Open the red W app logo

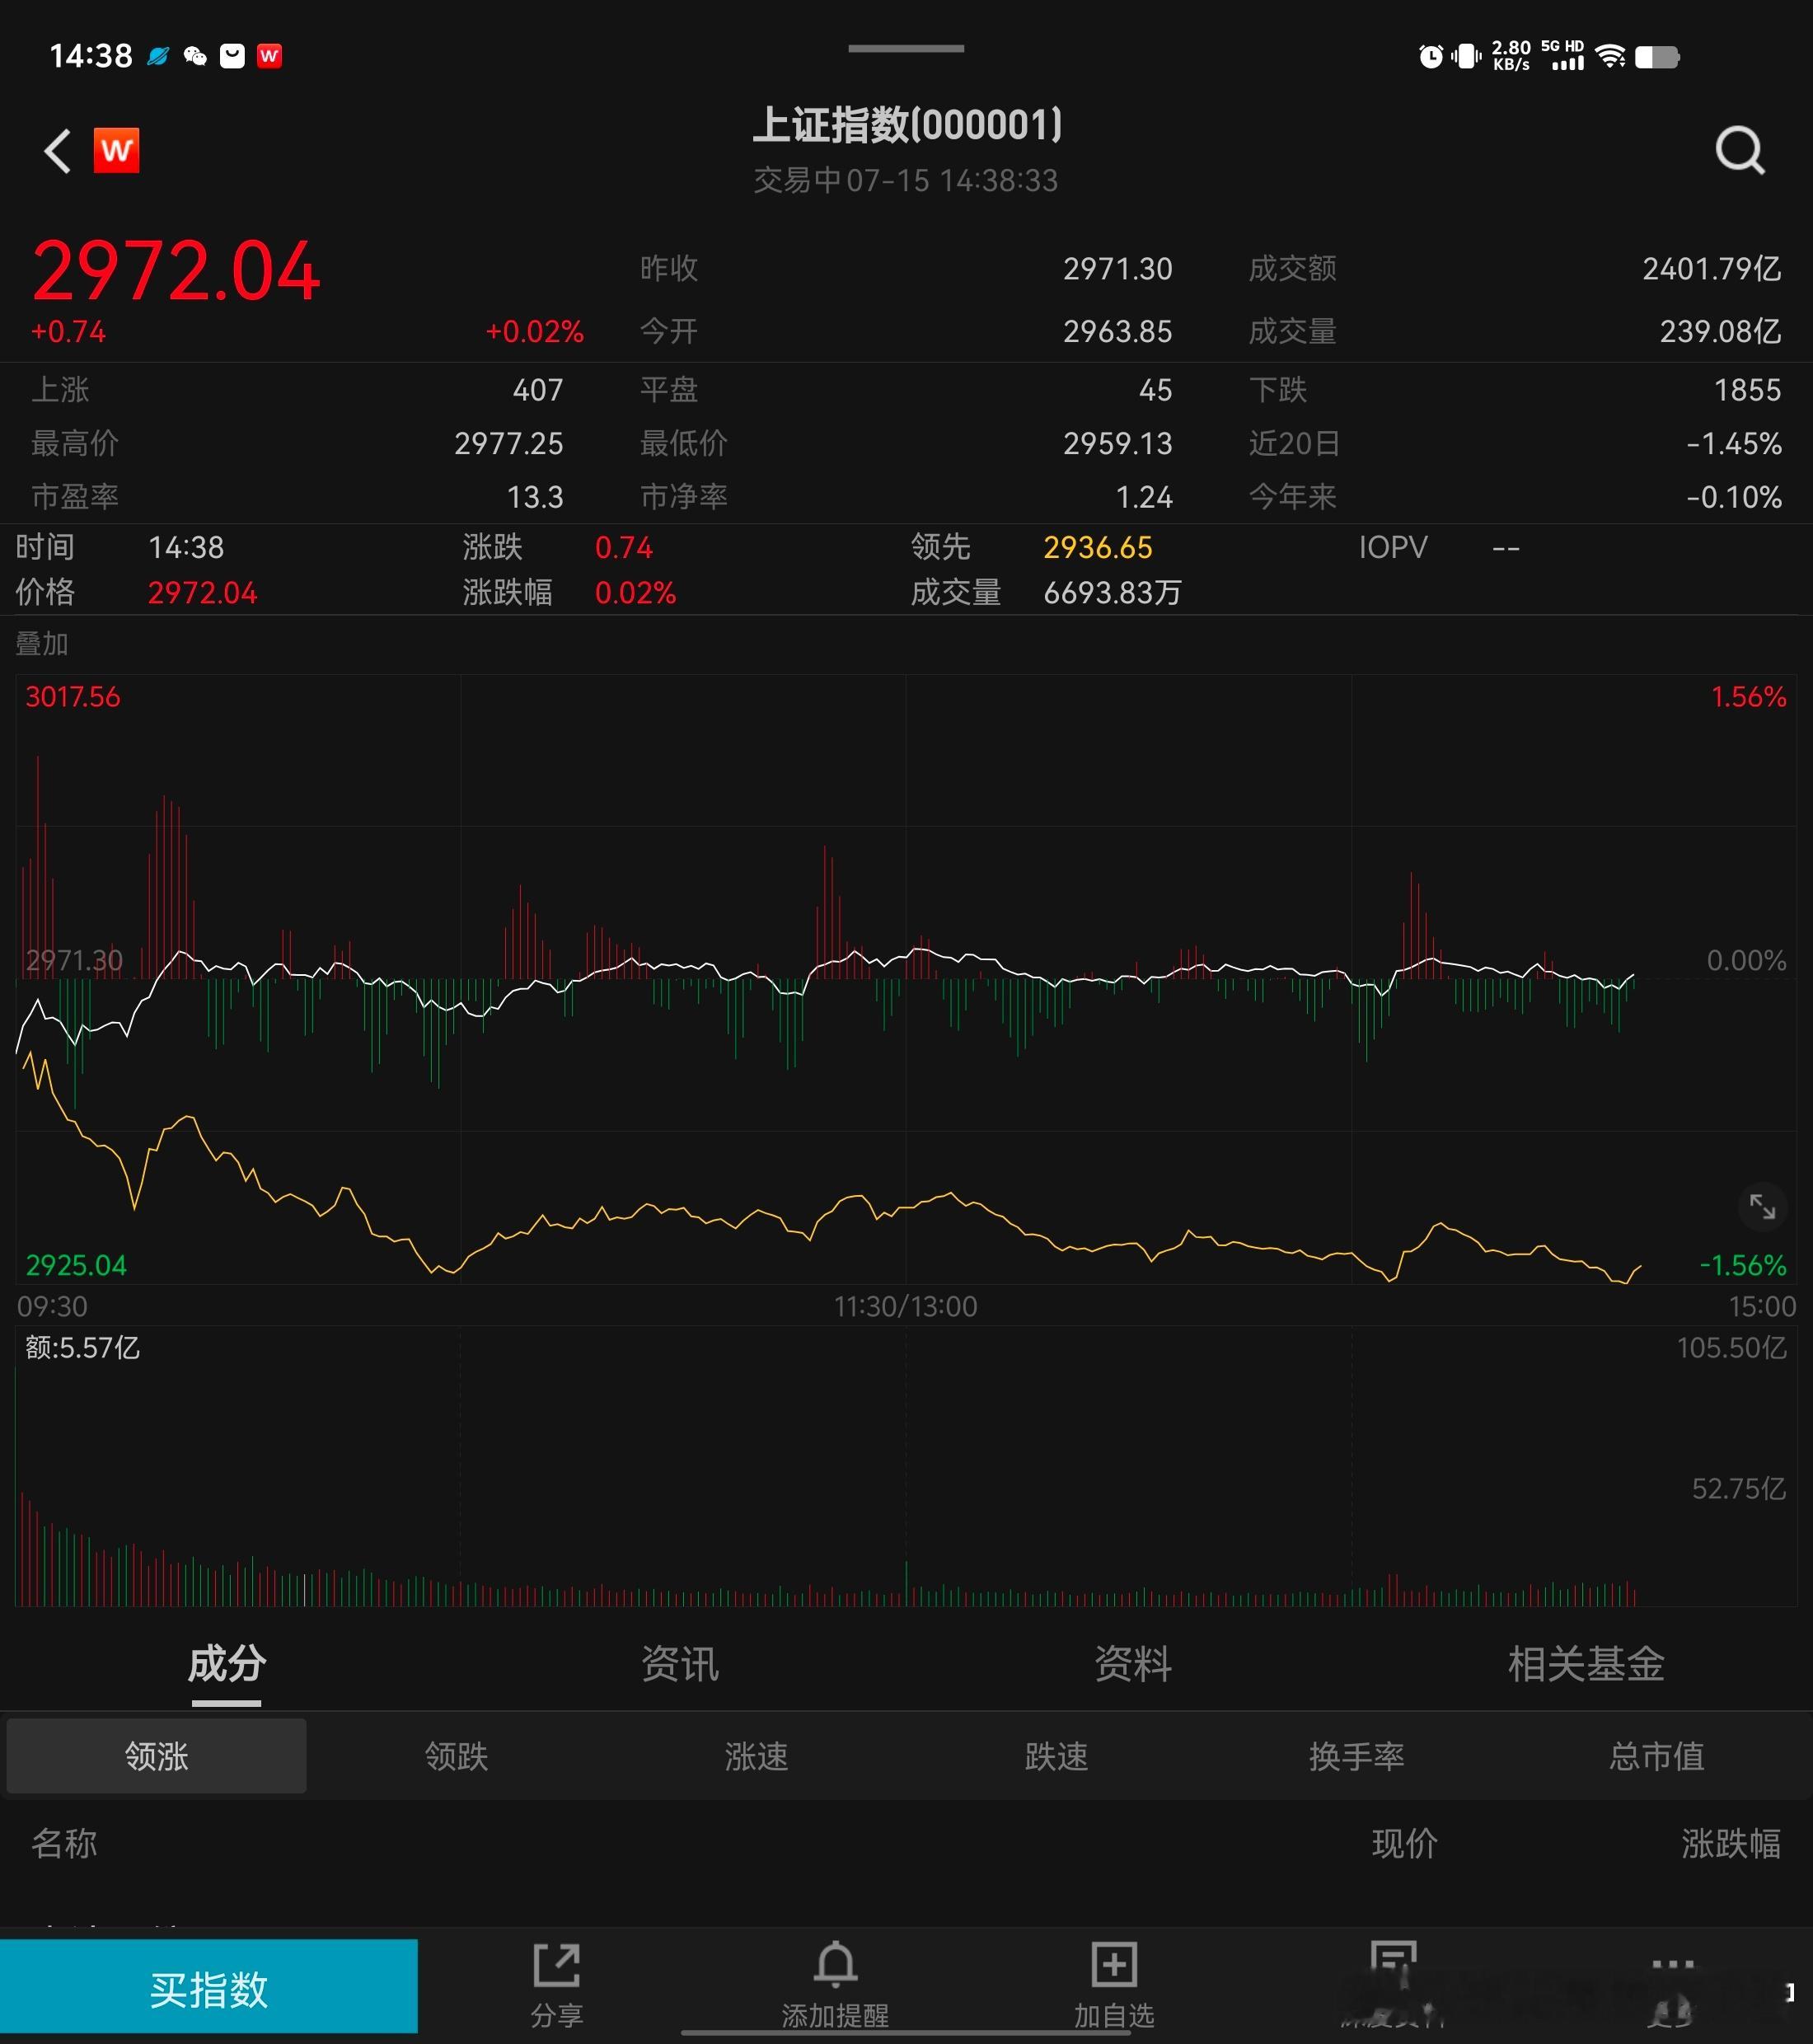pyautogui.click(x=116, y=150)
